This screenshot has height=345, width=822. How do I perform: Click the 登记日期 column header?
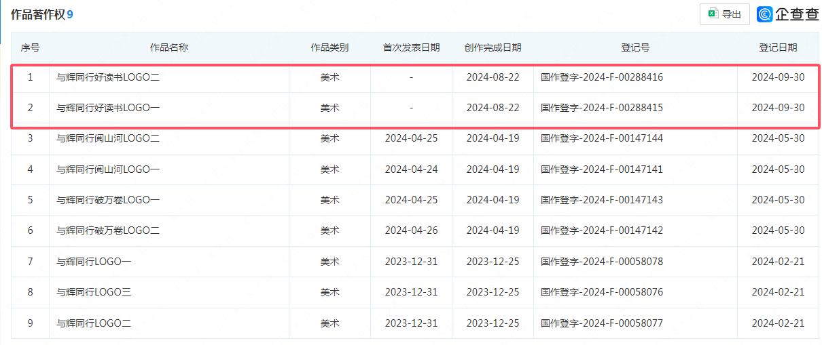coord(778,47)
